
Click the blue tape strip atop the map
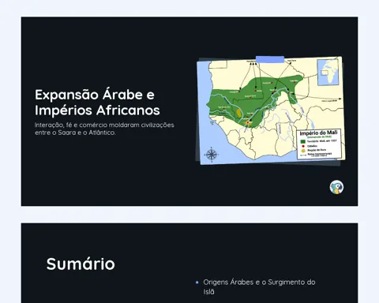tap(270, 59)
